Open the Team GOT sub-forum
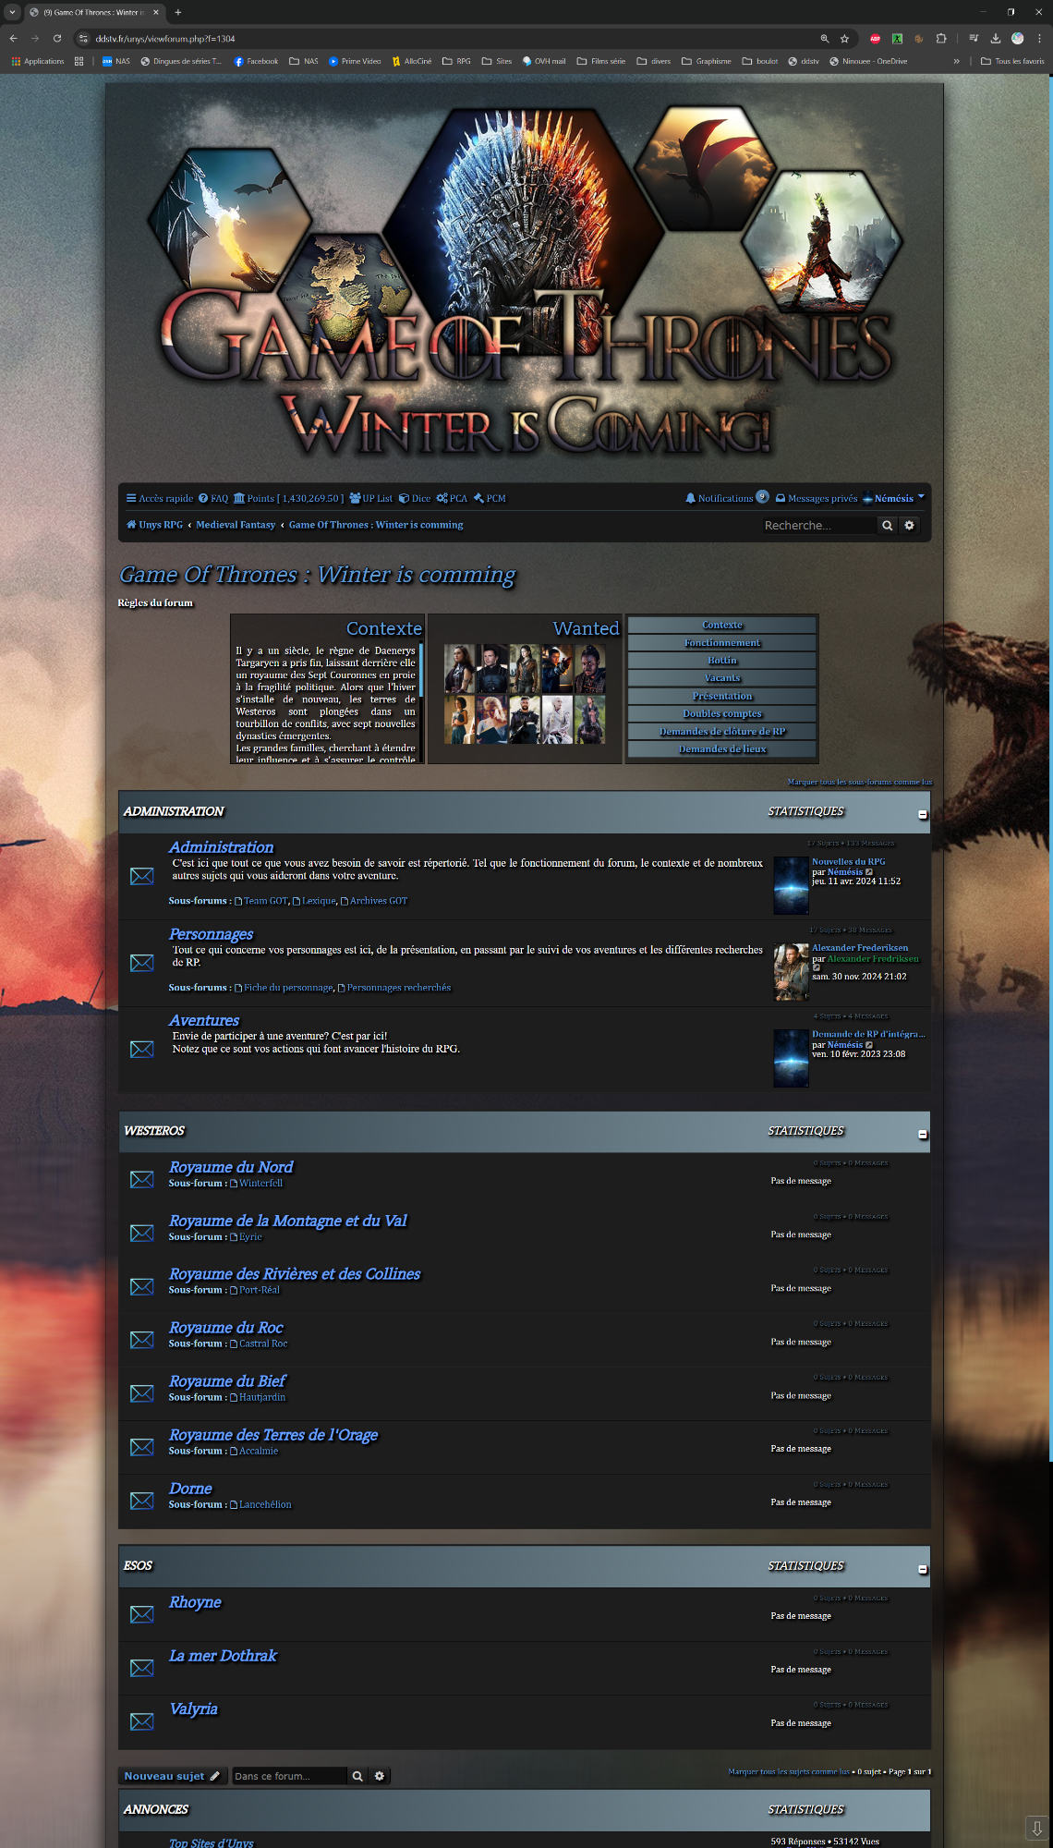 [x=261, y=901]
